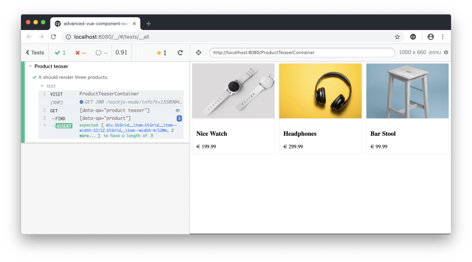
Task: Toggle the hidden-element eye icon on GET row
Action: click(x=178, y=110)
